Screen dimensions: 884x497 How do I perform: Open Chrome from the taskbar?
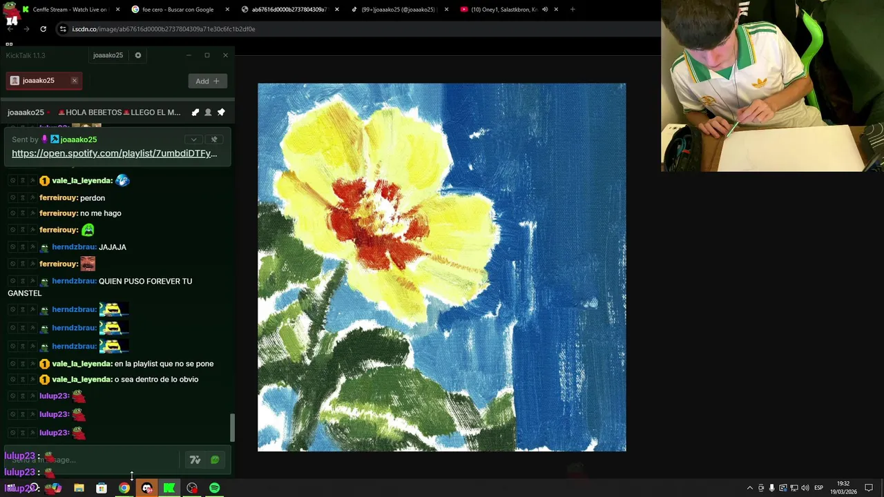pyautogui.click(x=124, y=488)
